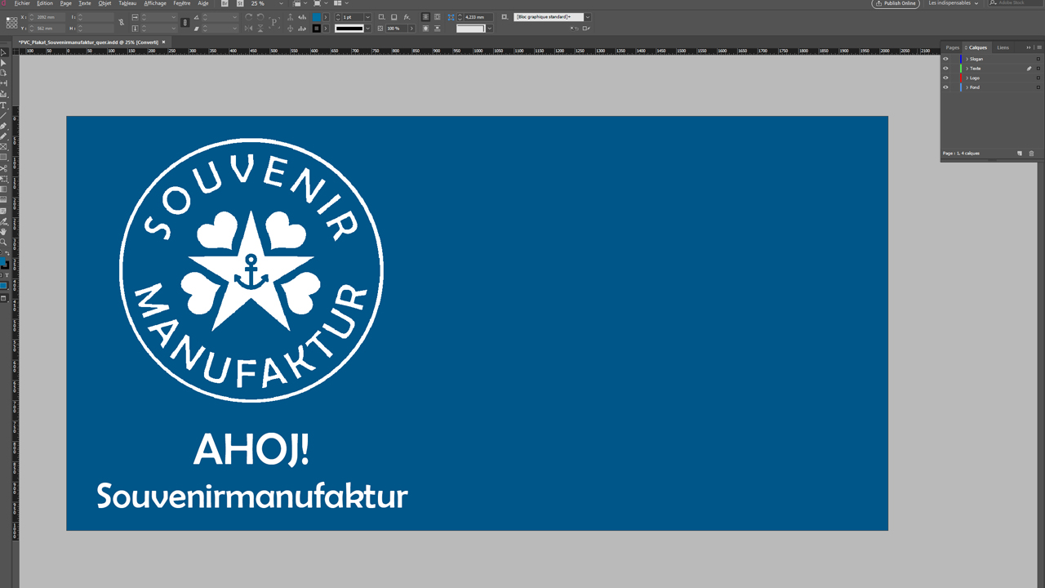The width and height of the screenshot is (1045, 588).
Task: Click the Bridge (Br) icon
Action: [225, 3]
